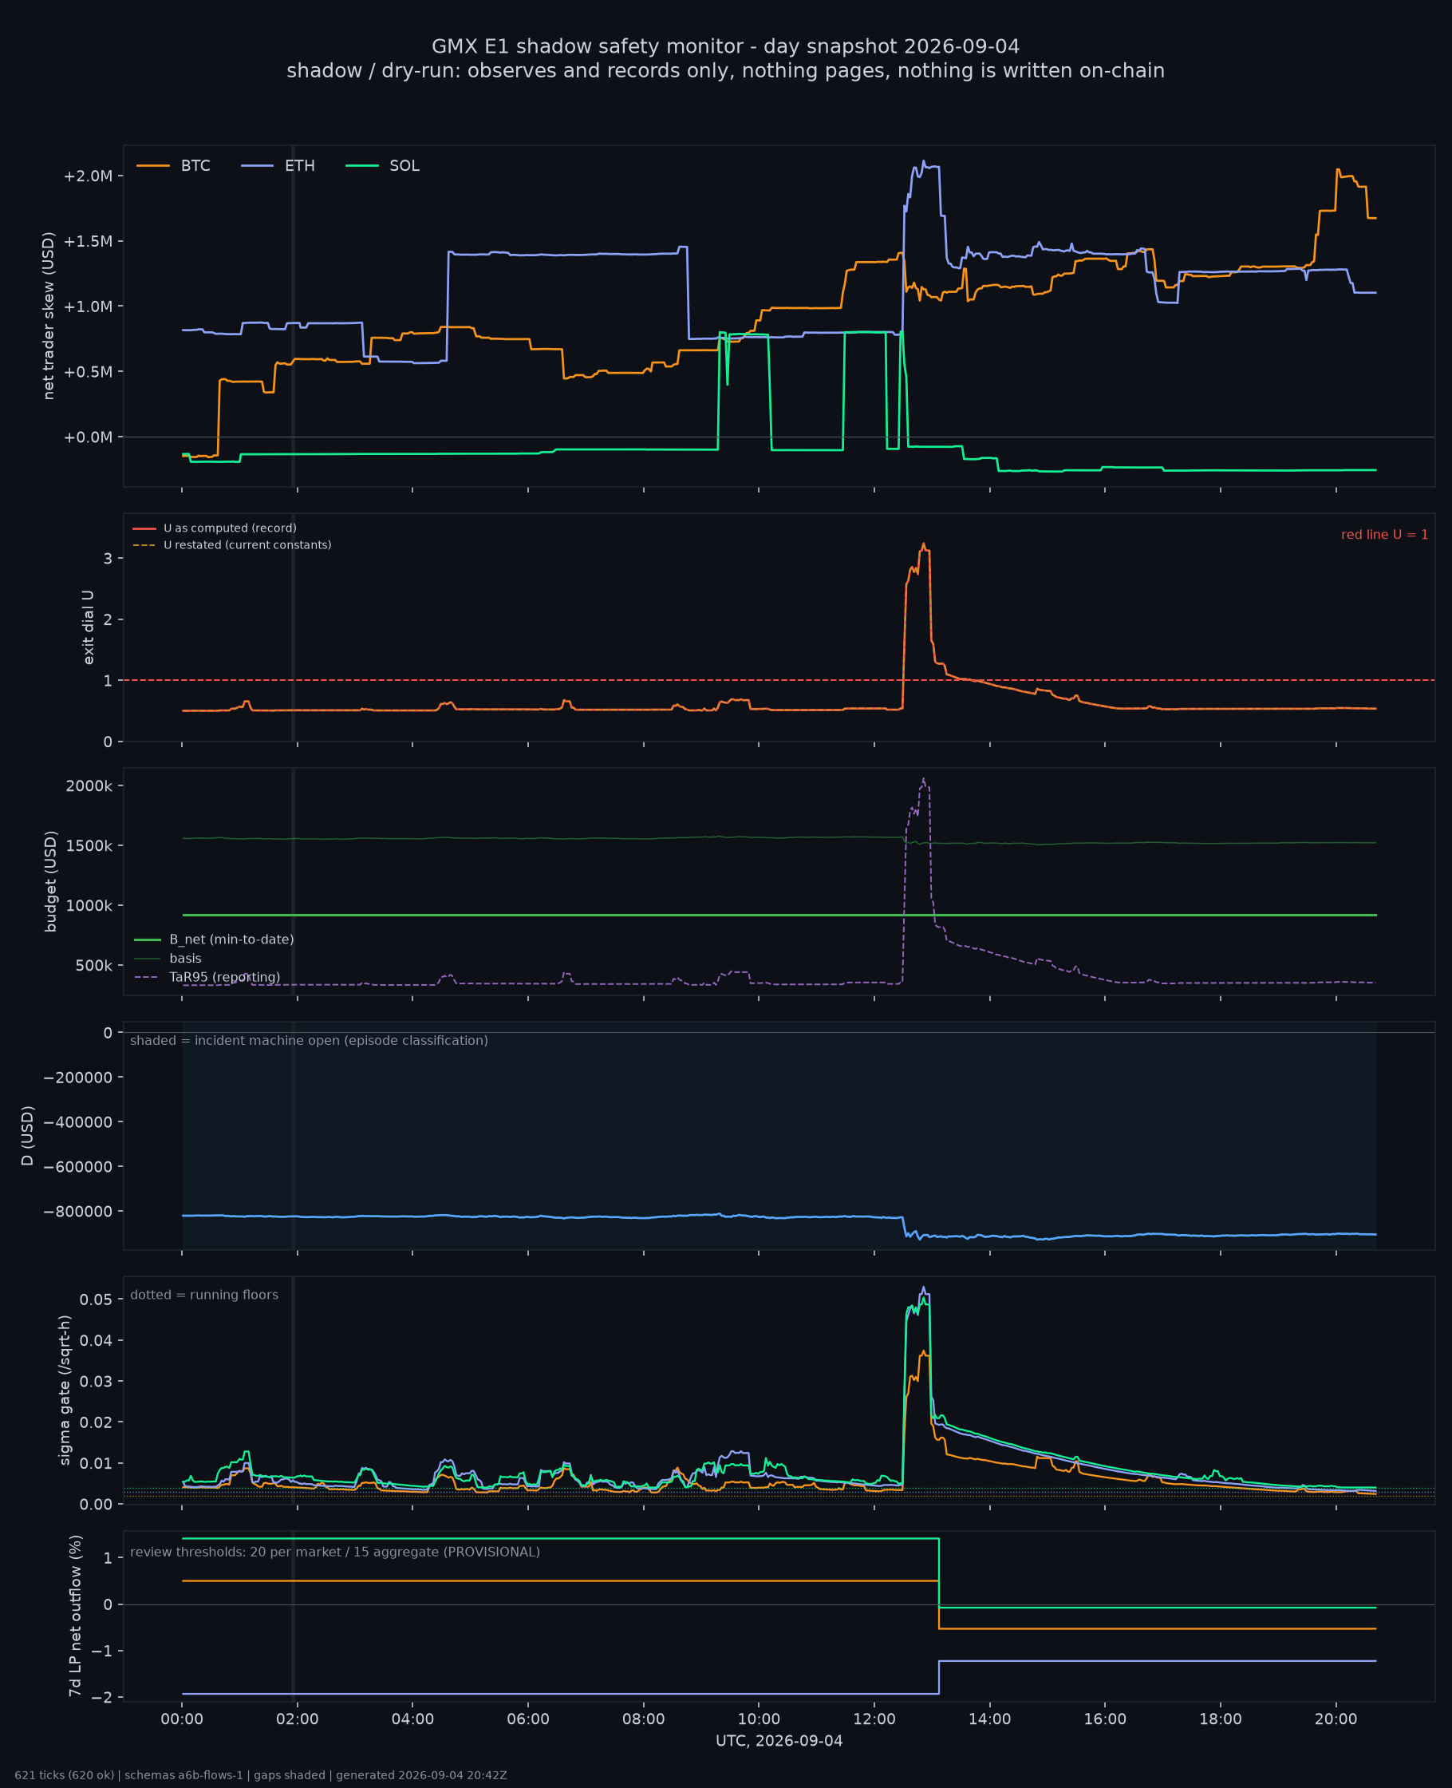The height and width of the screenshot is (1788, 1452).
Task: Click the 16:00 time tick label
Action: point(1106,1719)
